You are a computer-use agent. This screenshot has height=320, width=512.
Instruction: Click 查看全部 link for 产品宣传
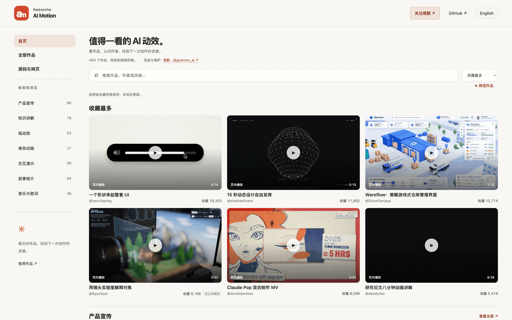click(x=488, y=316)
